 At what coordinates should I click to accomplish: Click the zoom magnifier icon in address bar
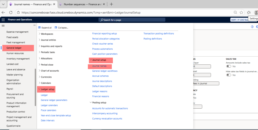235,12
